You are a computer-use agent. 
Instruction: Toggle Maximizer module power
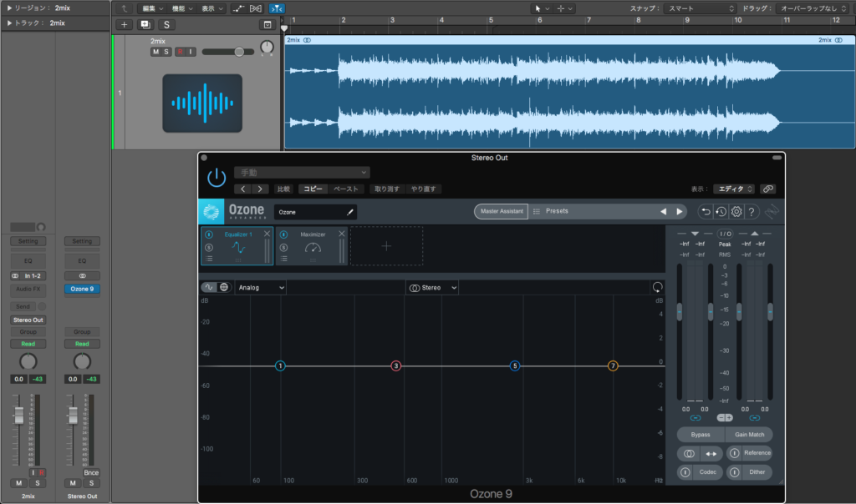(x=284, y=234)
